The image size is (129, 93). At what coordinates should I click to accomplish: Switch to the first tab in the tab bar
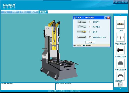tap(5, 12)
